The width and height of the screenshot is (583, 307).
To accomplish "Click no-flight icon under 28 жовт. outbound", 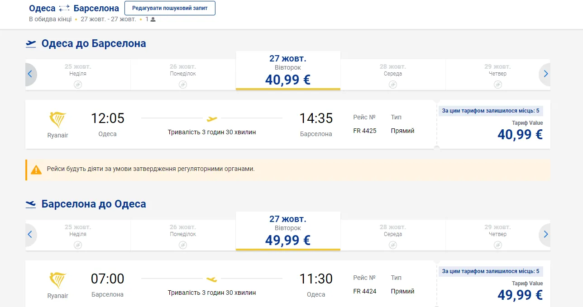I will click(x=393, y=85).
